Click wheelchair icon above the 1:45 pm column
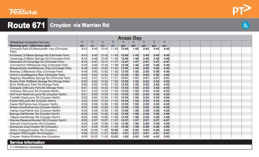 134,42
